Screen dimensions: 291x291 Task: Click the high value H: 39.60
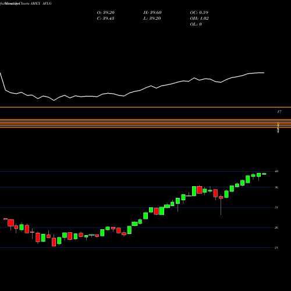point(152,13)
